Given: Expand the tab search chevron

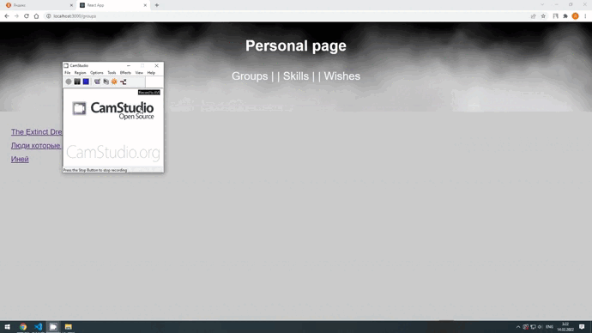Looking at the screenshot, I should pyautogui.click(x=542, y=4).
